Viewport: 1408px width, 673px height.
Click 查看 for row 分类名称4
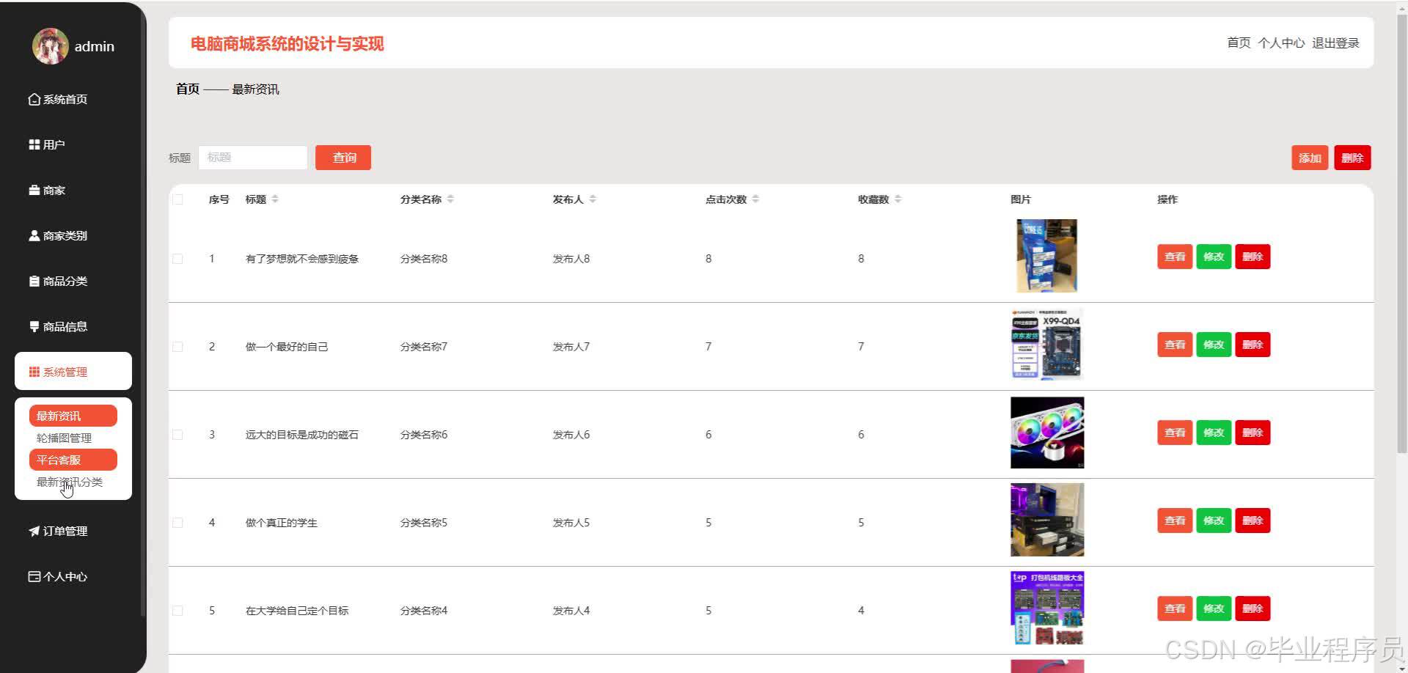pyautogui.click(x=1175, y=608)
